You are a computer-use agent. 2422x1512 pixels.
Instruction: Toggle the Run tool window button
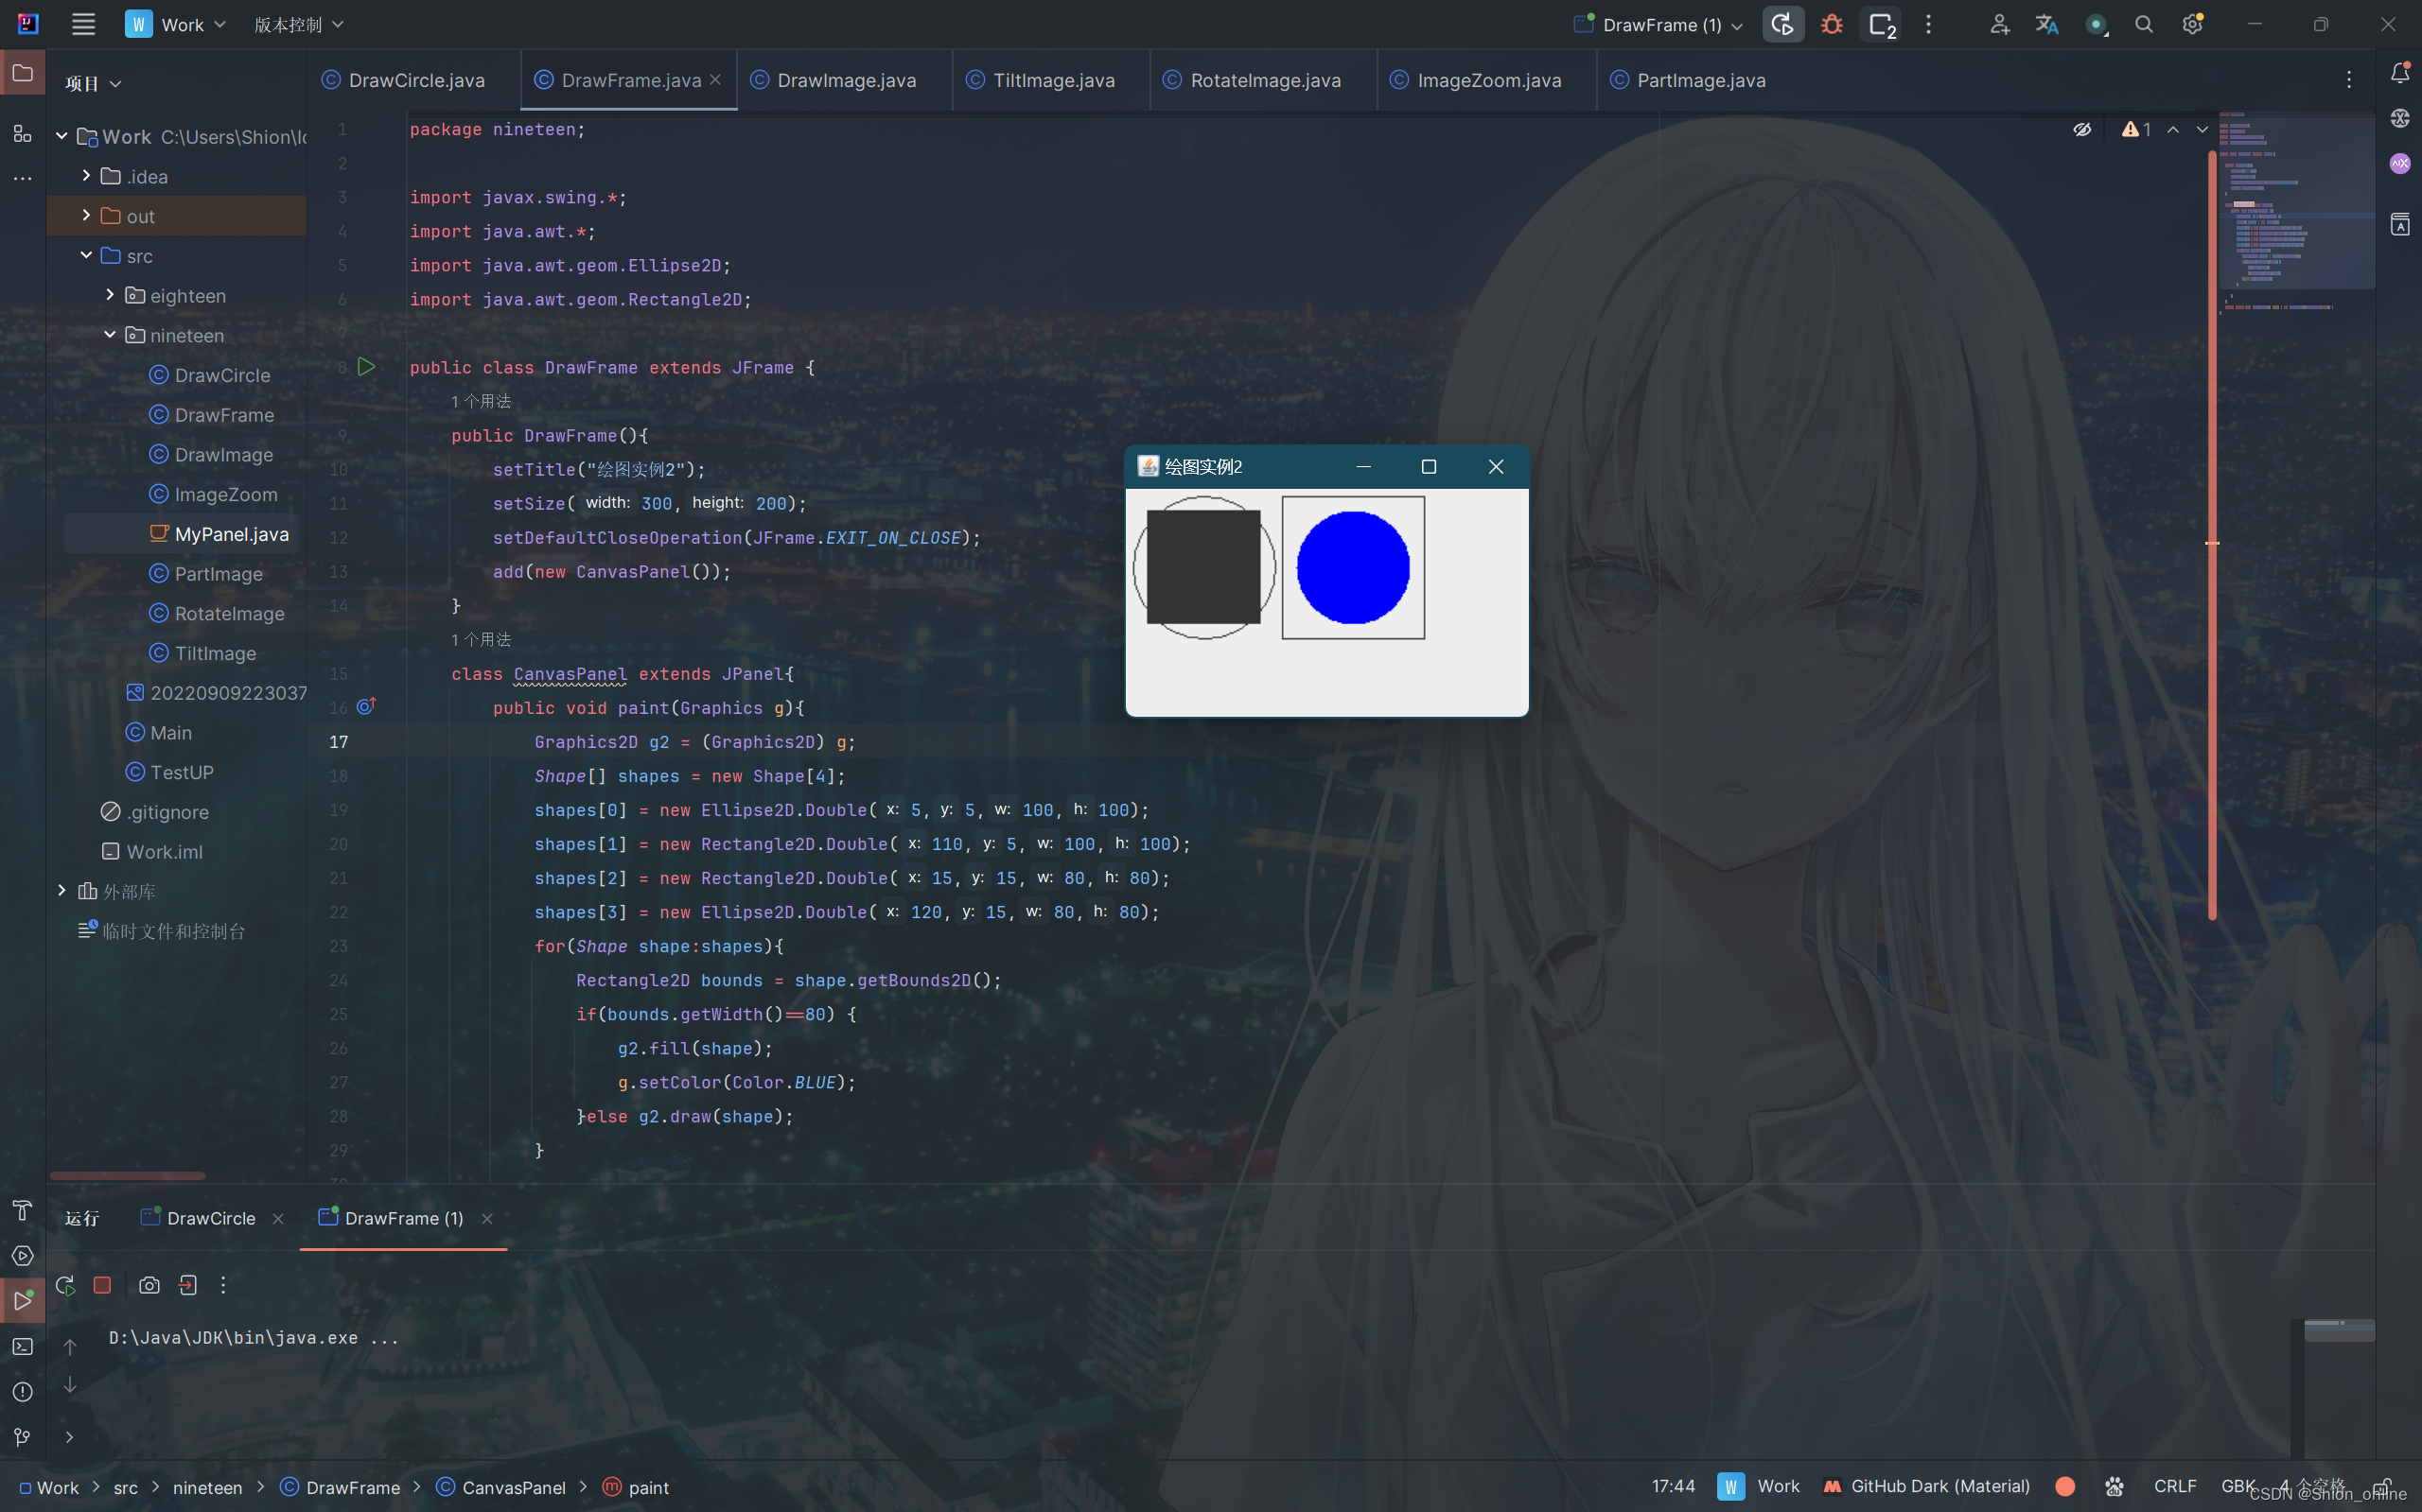tap(22, 1301)
